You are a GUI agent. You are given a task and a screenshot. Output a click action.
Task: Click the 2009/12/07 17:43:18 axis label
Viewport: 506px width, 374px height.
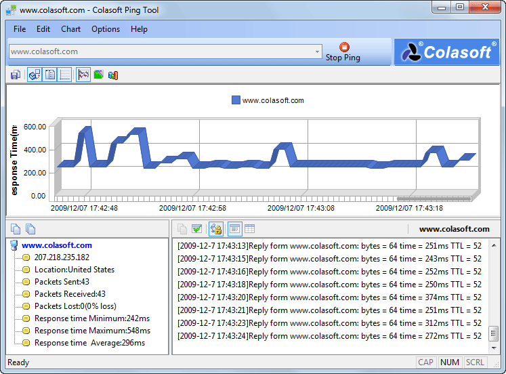tap(409, 208)
